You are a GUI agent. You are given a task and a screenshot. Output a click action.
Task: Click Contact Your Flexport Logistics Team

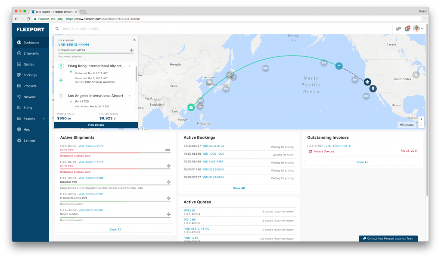click(x=388, y=238)
